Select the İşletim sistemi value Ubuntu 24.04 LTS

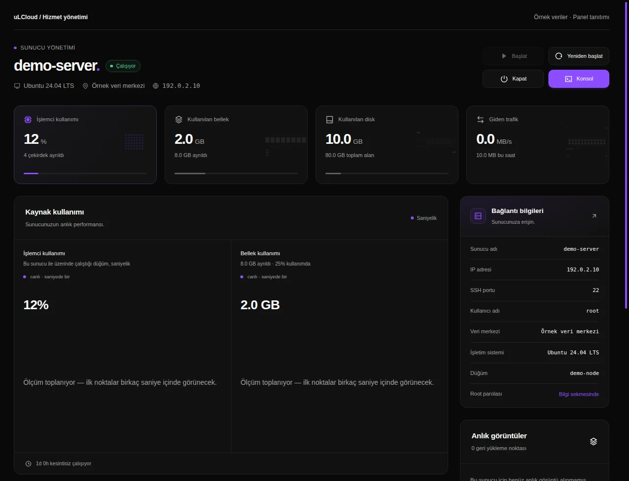pos(573,352)
